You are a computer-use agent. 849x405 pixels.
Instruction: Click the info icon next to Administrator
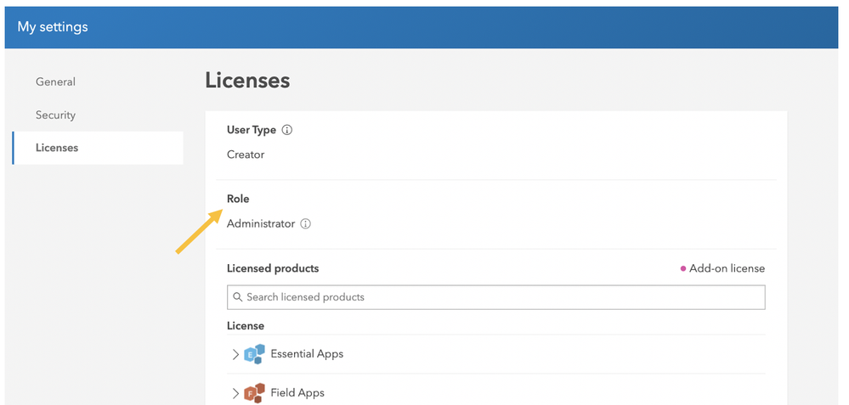coord(306,224)
